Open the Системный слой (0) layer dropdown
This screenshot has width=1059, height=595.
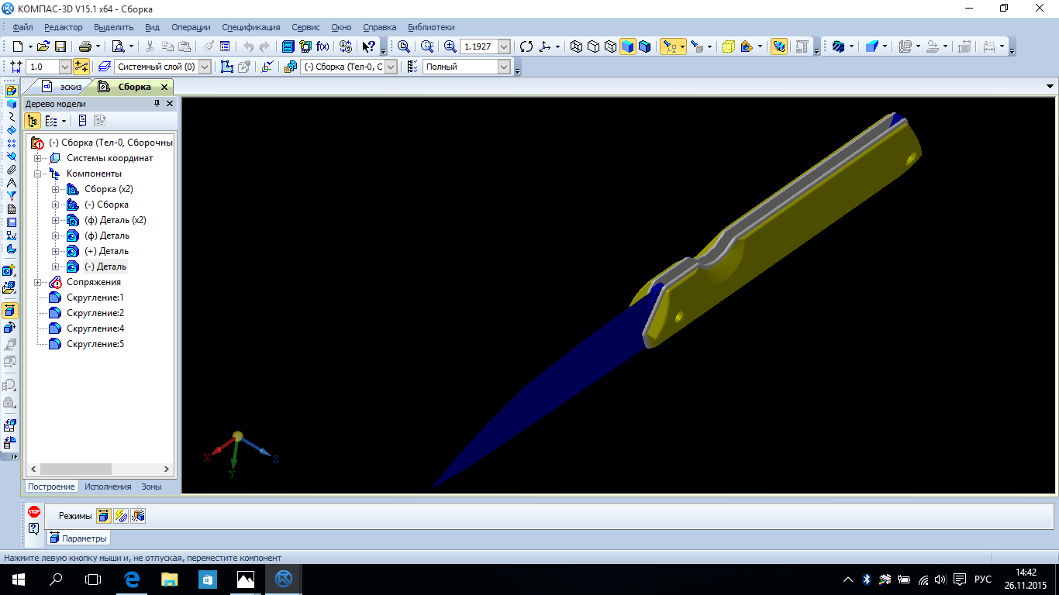pyautogui.click(x=205, y=67)
